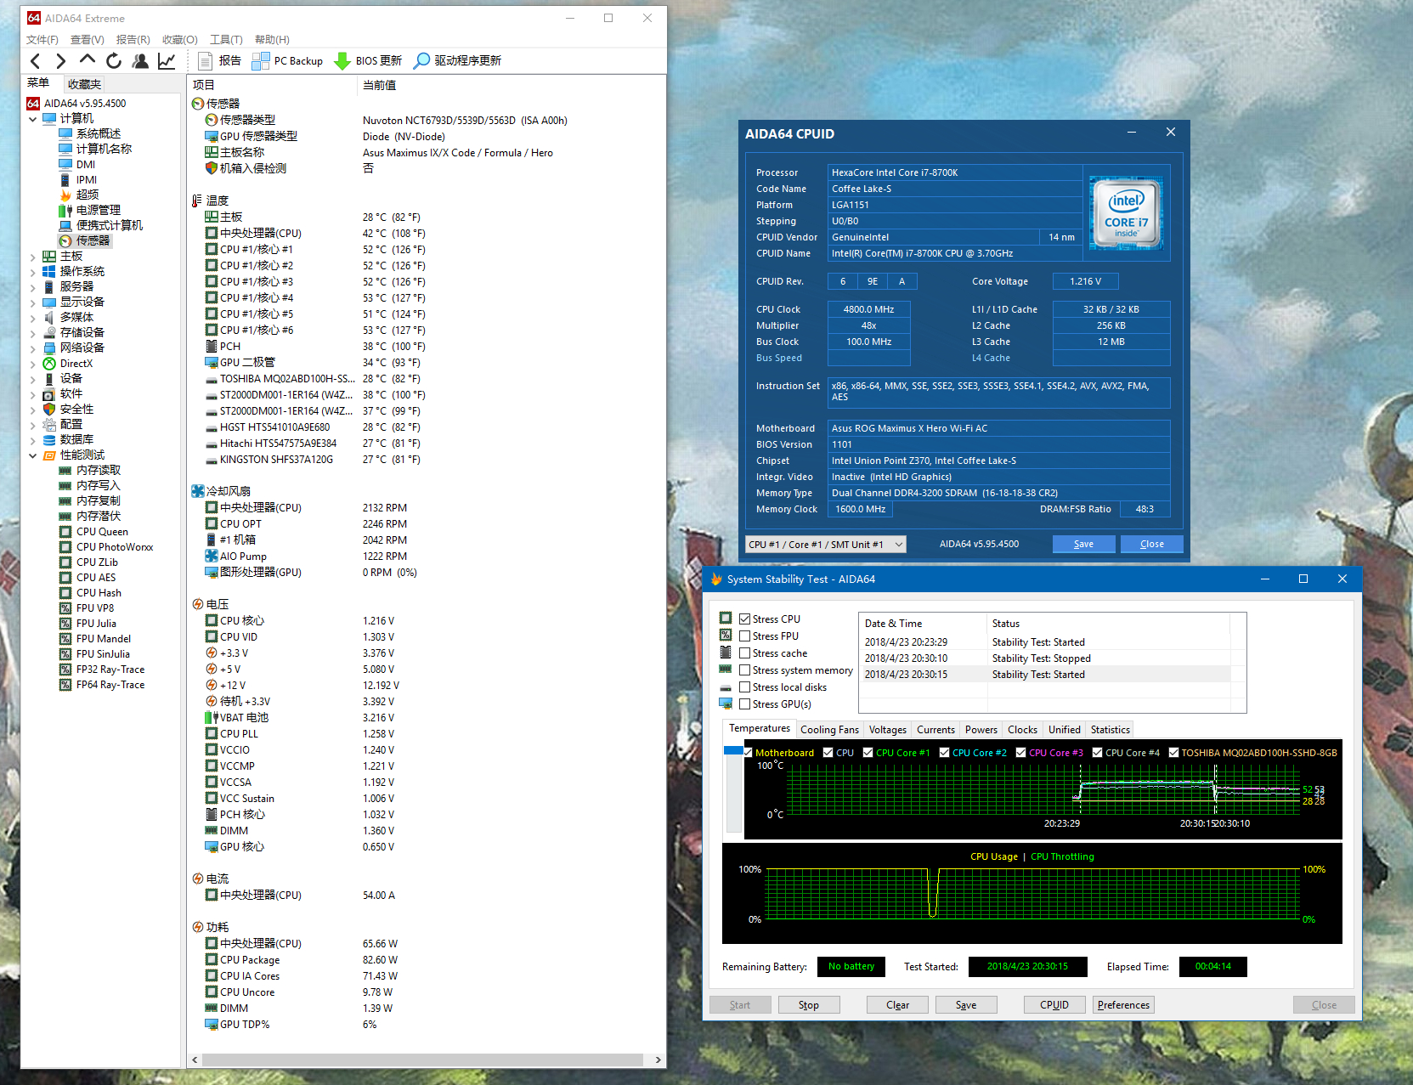This screenshot has height=1085, width=1413.
Task: Uncheck the Stress CPU checkbox
Action: click(744, 619)
